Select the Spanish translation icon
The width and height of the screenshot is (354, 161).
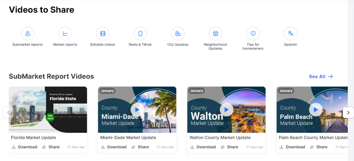(x=290, y=34)
